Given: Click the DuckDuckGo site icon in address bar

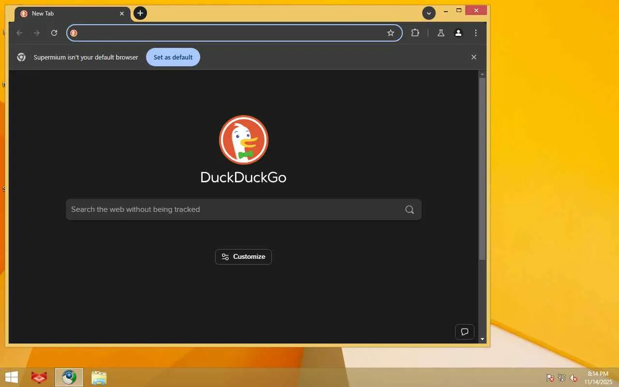Looking at the screenshot, I should [x=74, y=33].
